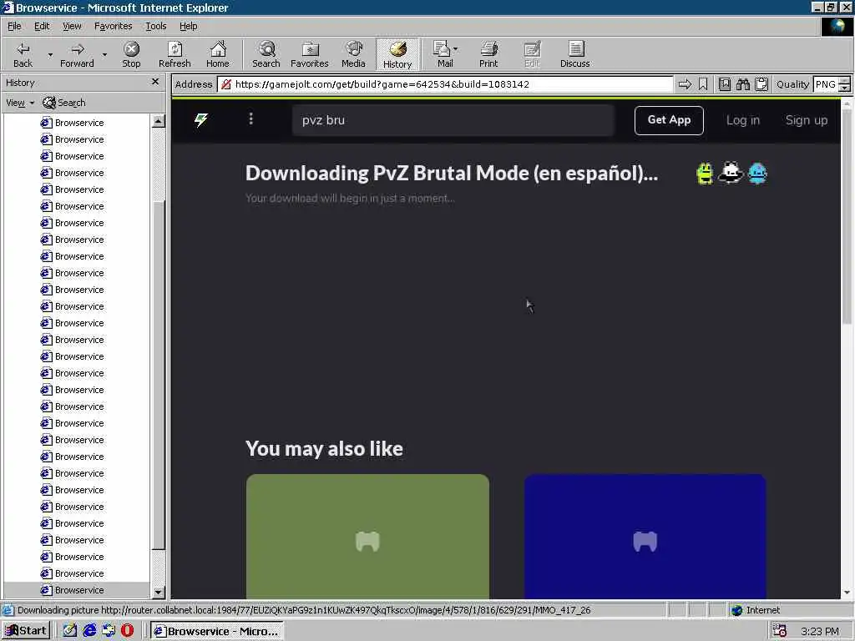Go to the Home page
This screenshot has height=641, width=855.
point(218,54)
